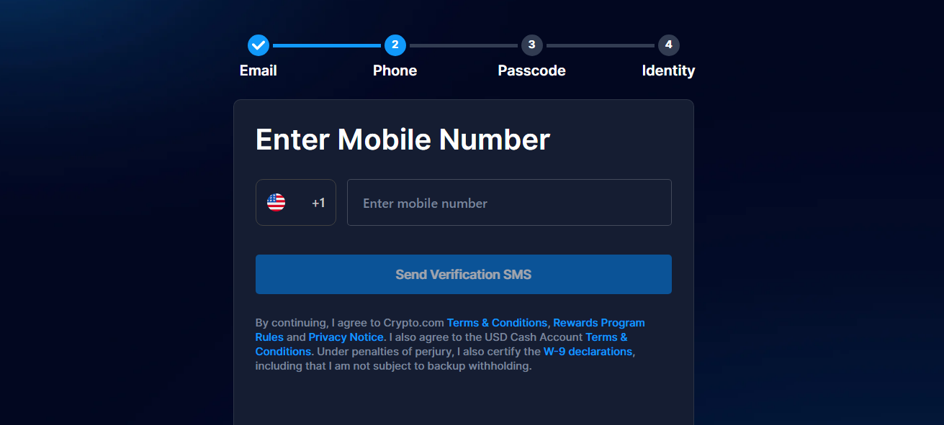Select the Identity step label

point(668,70)
